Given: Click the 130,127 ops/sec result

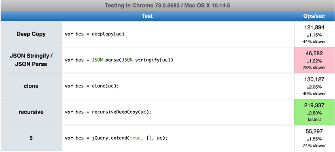Looking at the screenshot, I should click(314, 79).
